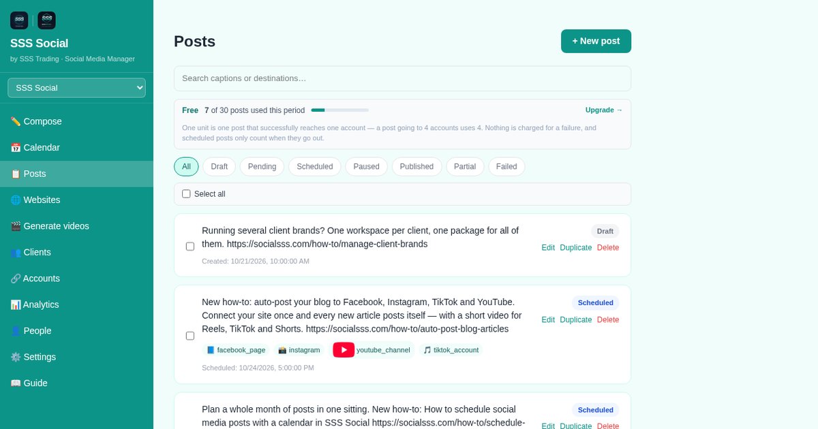Click the link icon beside Accounts
The width and height of the screenshot is (818, 429).
pos(16,279)
